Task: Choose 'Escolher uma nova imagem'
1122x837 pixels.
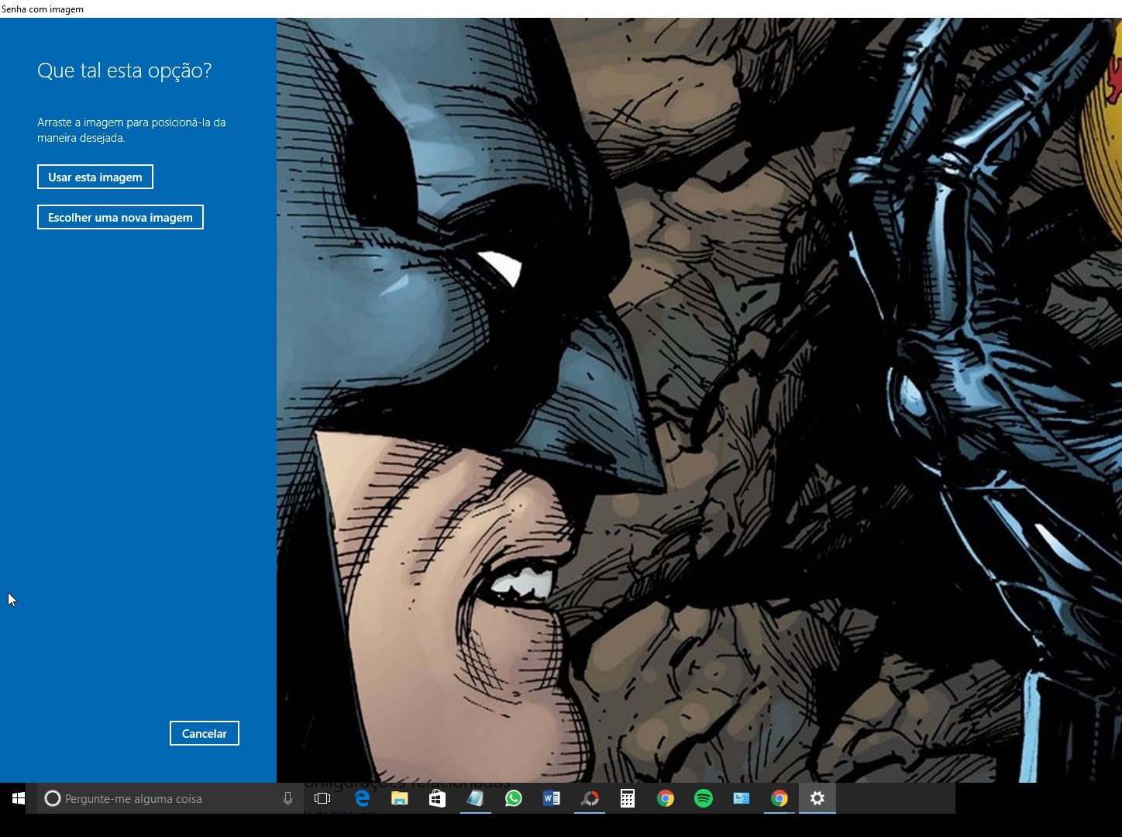Action: pyautogui.click(x=120, y=217)
